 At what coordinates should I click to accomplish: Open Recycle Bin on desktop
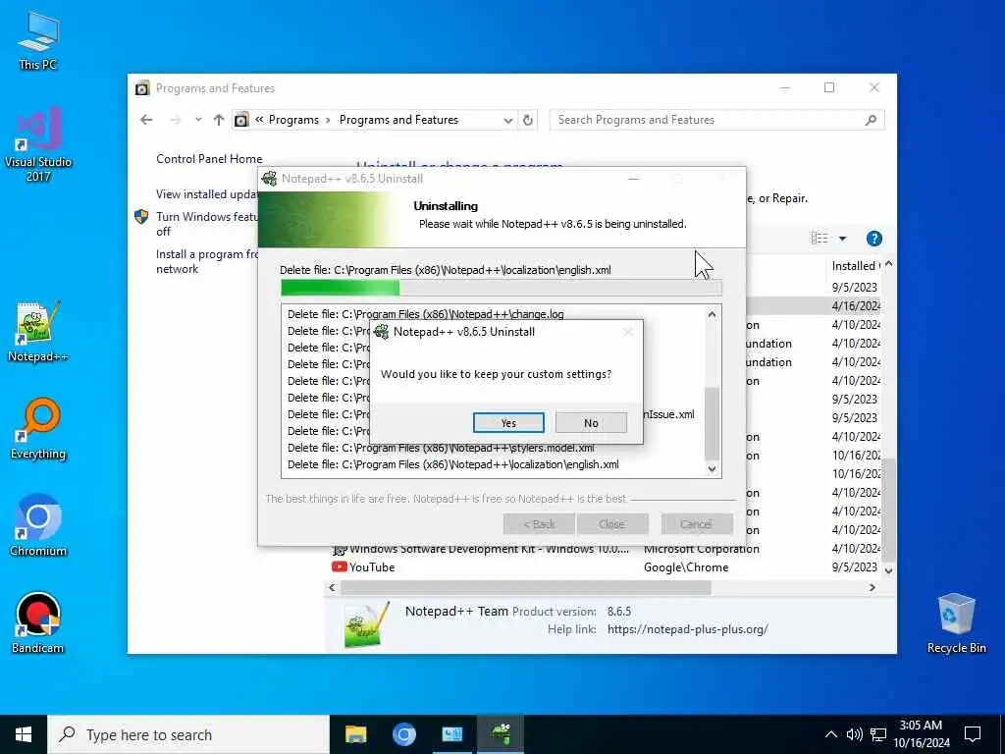pos(956,623)
